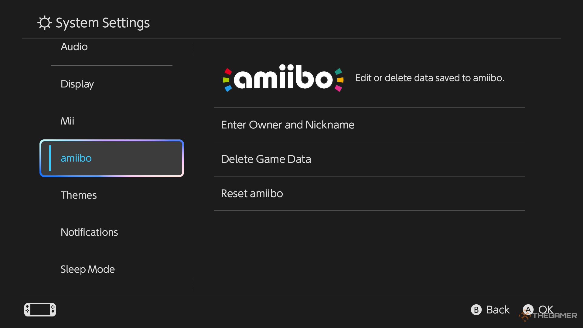The width and height of the screenshot is (583, 328).
Task: Click the A button icon
Action: 528,310
